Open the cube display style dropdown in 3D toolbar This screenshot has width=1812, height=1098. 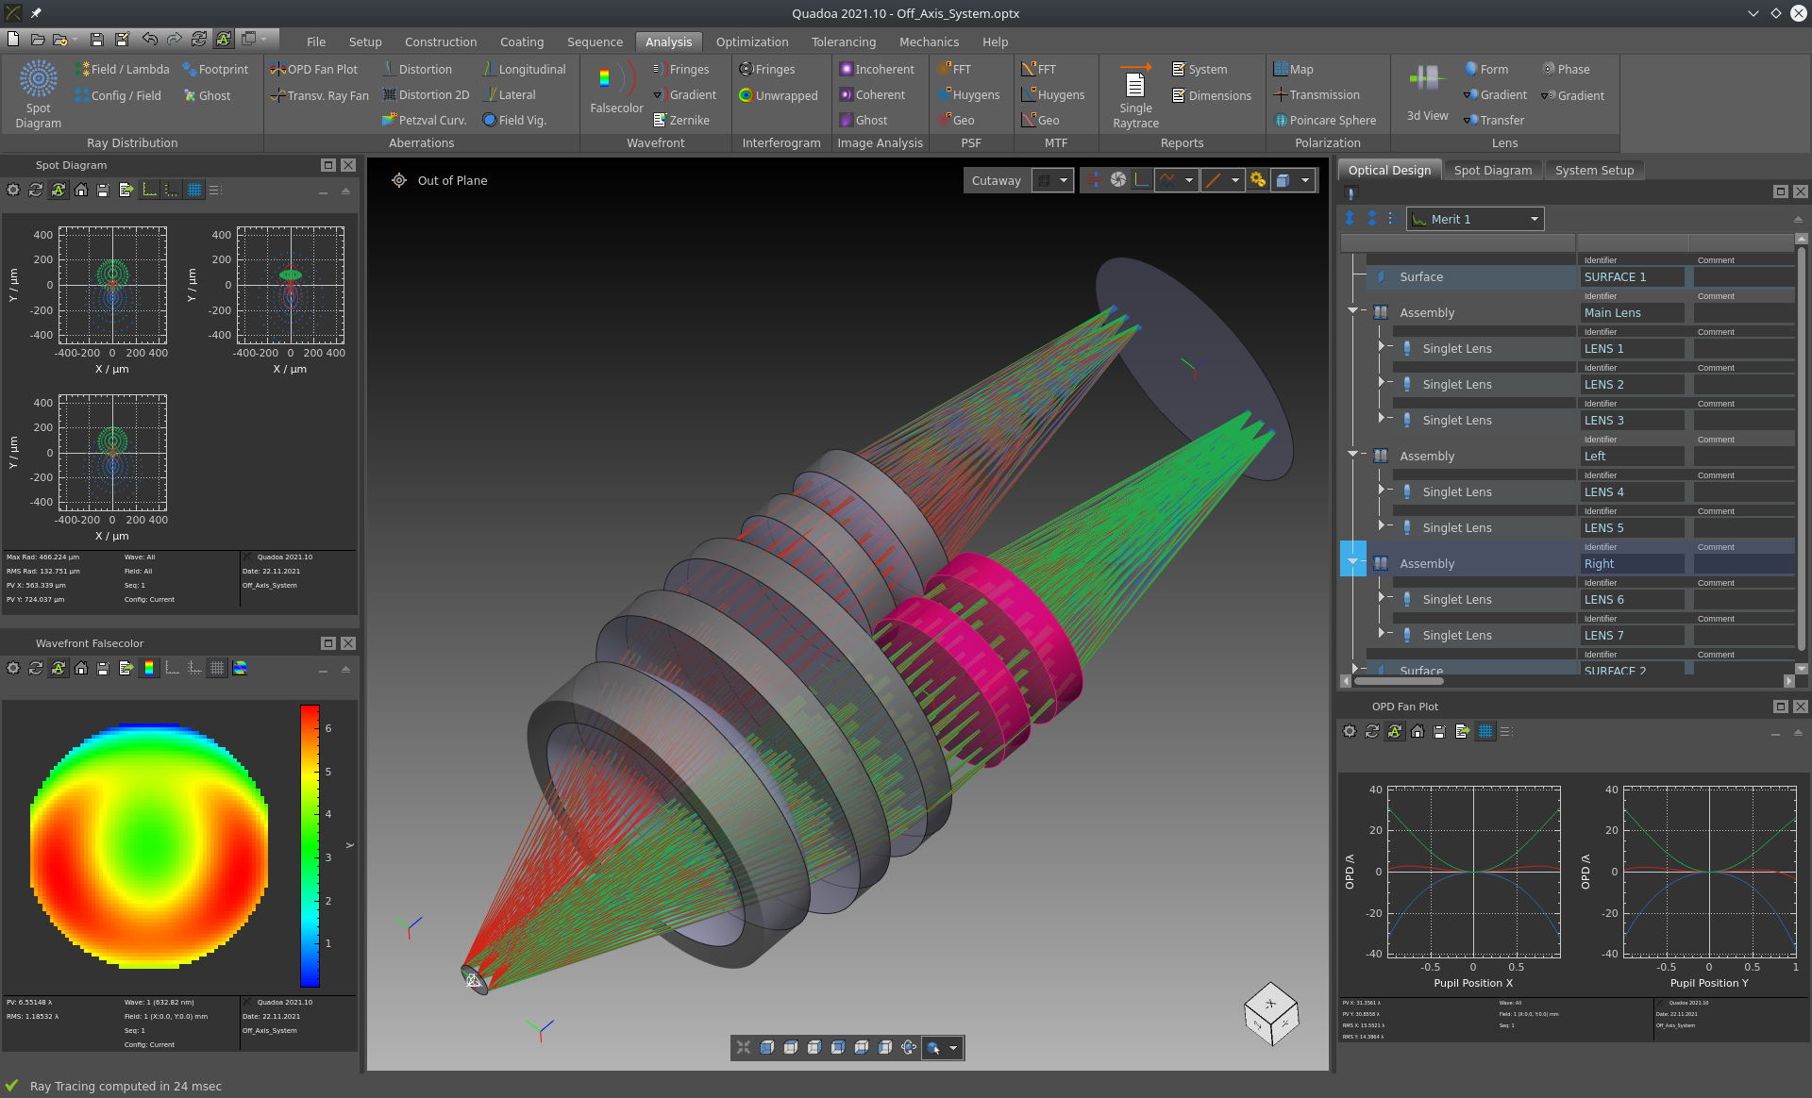(x=1305, y=180)
